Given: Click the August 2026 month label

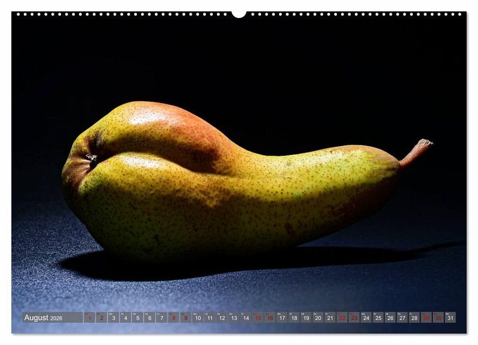Looking at the screenshot, I should 43,317.
